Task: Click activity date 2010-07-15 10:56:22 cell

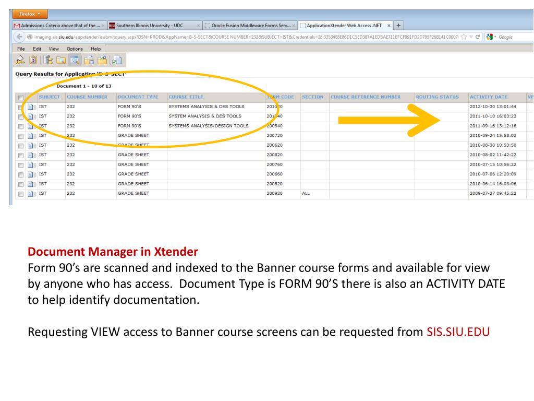Action: [x=497, y=164]
